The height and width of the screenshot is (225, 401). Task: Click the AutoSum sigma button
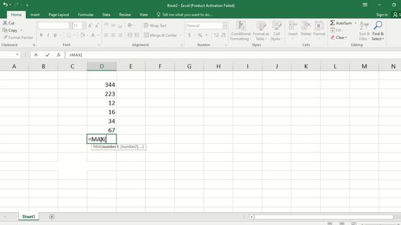(x=341, y=23)
